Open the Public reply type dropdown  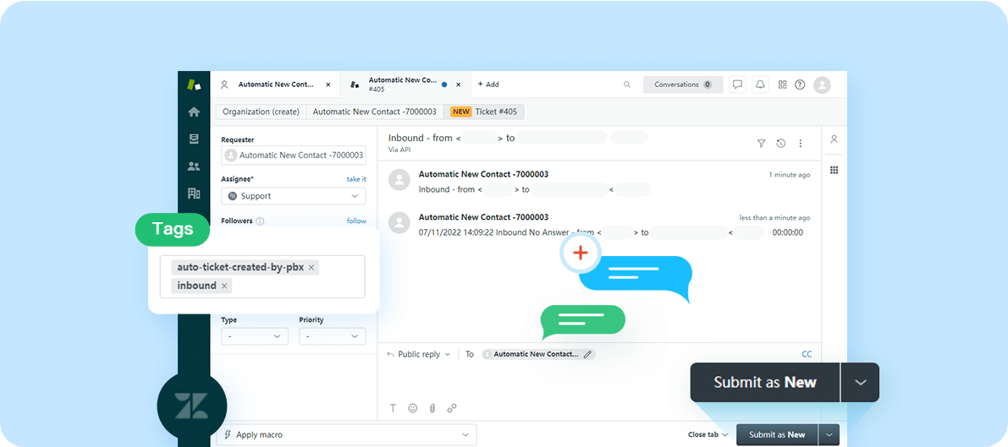tap(418, 354)
